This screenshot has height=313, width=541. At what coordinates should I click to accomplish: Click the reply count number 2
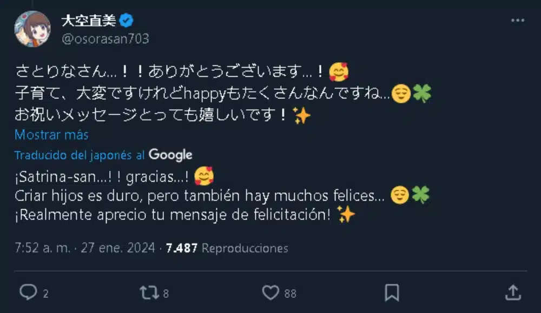[x=45, y=294]
